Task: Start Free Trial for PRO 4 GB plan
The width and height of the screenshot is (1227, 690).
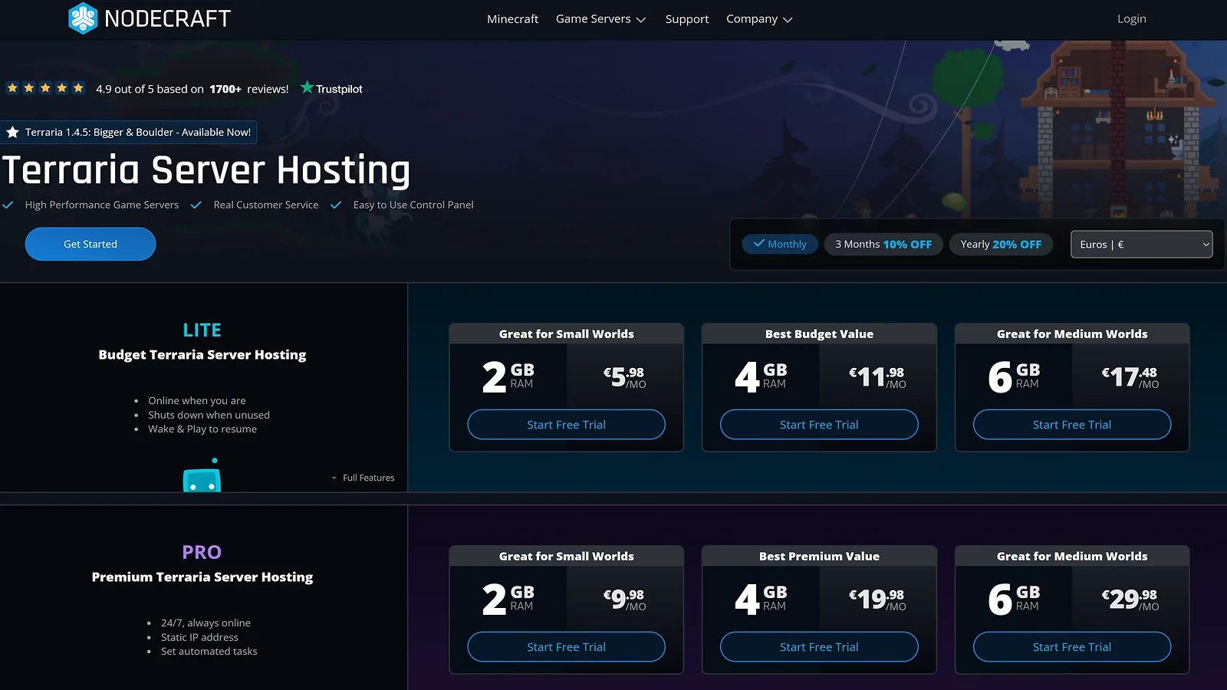Action: [819, 647]
